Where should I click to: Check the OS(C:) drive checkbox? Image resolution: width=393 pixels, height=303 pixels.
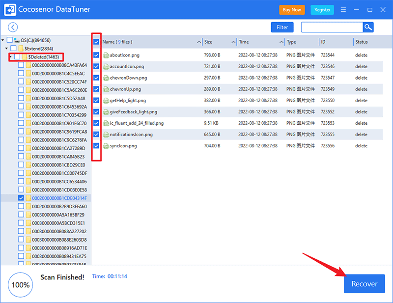[x=9, y=40]
